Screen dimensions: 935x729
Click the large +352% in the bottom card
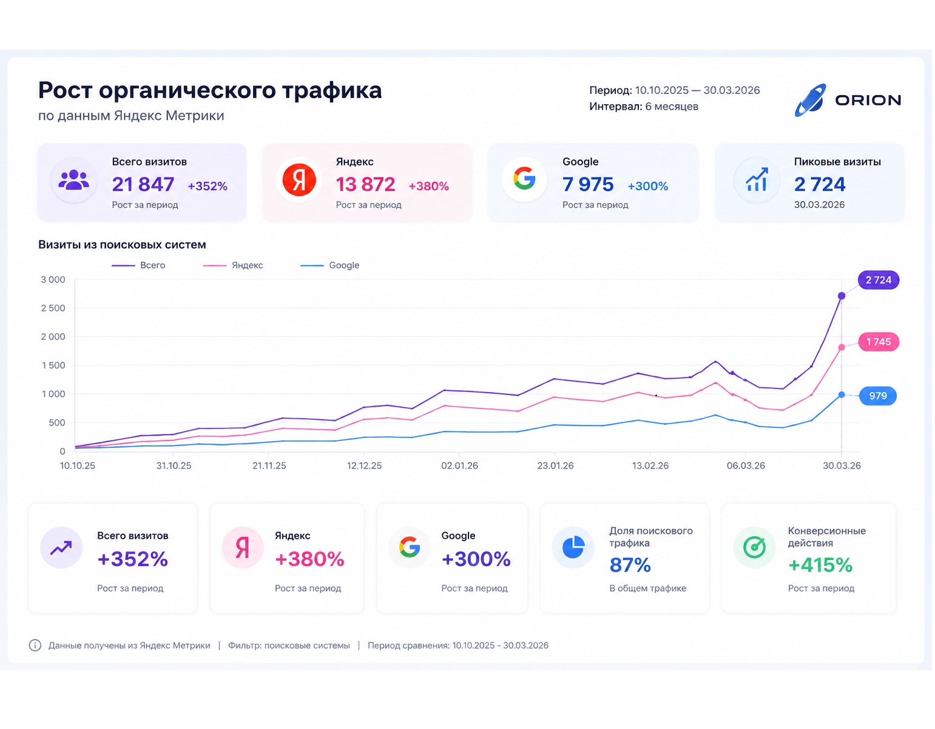point(132,559)
